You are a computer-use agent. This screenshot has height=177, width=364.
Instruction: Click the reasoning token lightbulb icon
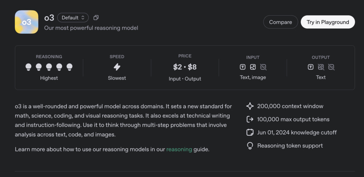click(x=250, y=146)
